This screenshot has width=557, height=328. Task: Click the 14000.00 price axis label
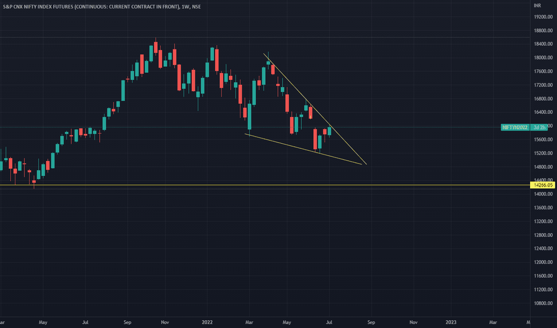pyautogui.click(x=543, y=194)
